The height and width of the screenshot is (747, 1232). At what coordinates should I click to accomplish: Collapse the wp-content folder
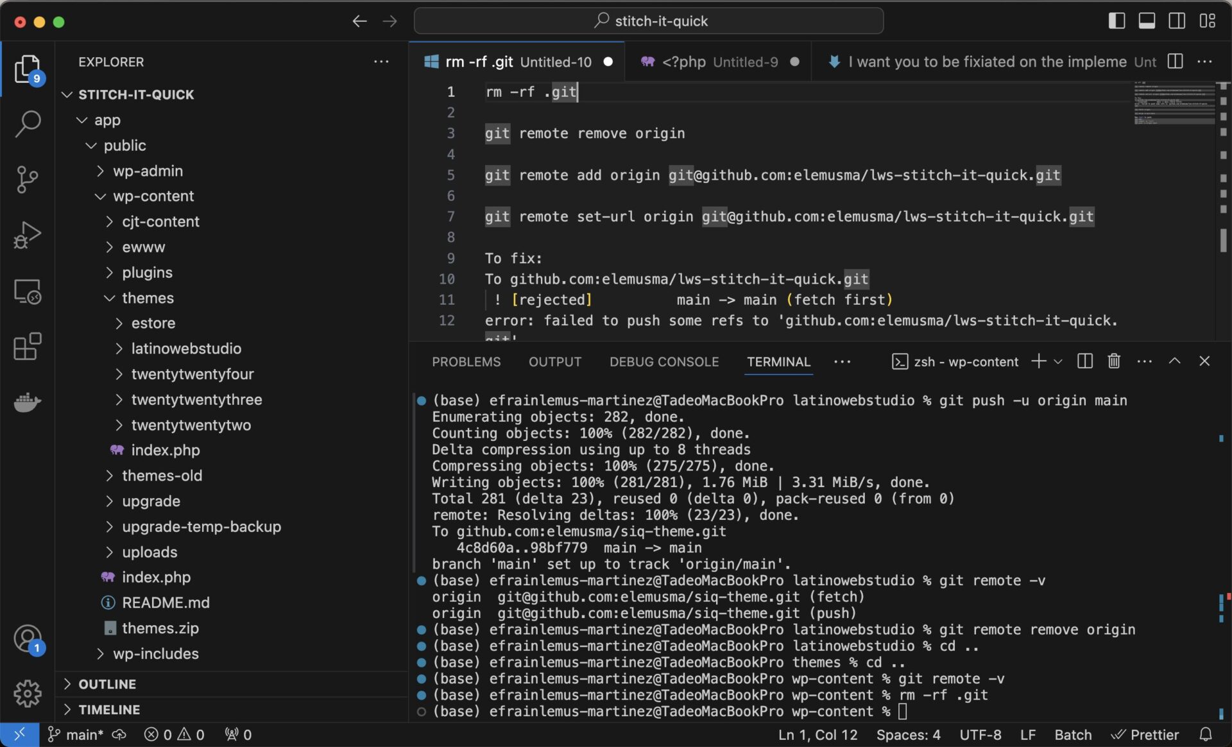click(x=231, y=196)
